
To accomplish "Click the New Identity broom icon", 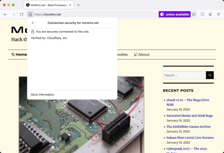I will click(x=210, y=14).
